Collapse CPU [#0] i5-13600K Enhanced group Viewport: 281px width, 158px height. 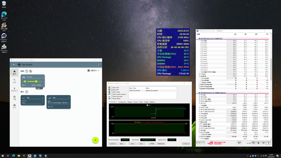point(197,93)
